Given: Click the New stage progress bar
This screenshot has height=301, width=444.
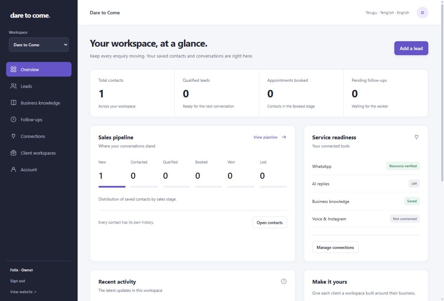Looking at the screenshot, I should [x=112, y=187].
